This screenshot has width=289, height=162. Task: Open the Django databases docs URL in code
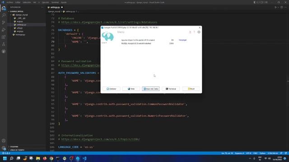109,22
